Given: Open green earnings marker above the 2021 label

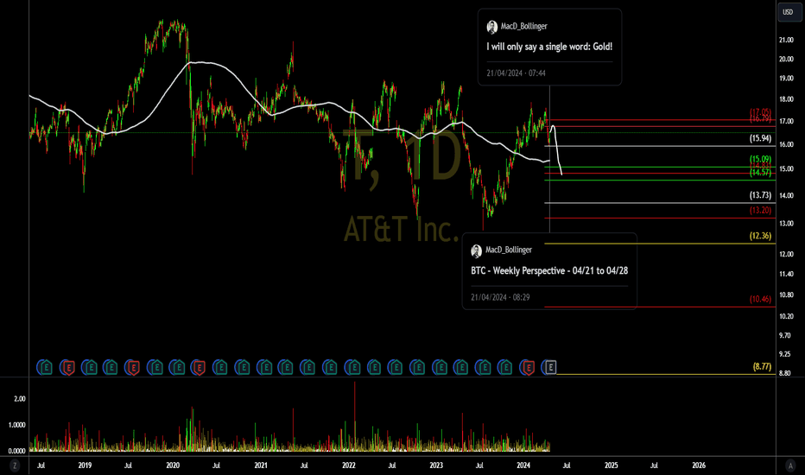Looking at the screenshot, I should (264, 367).
